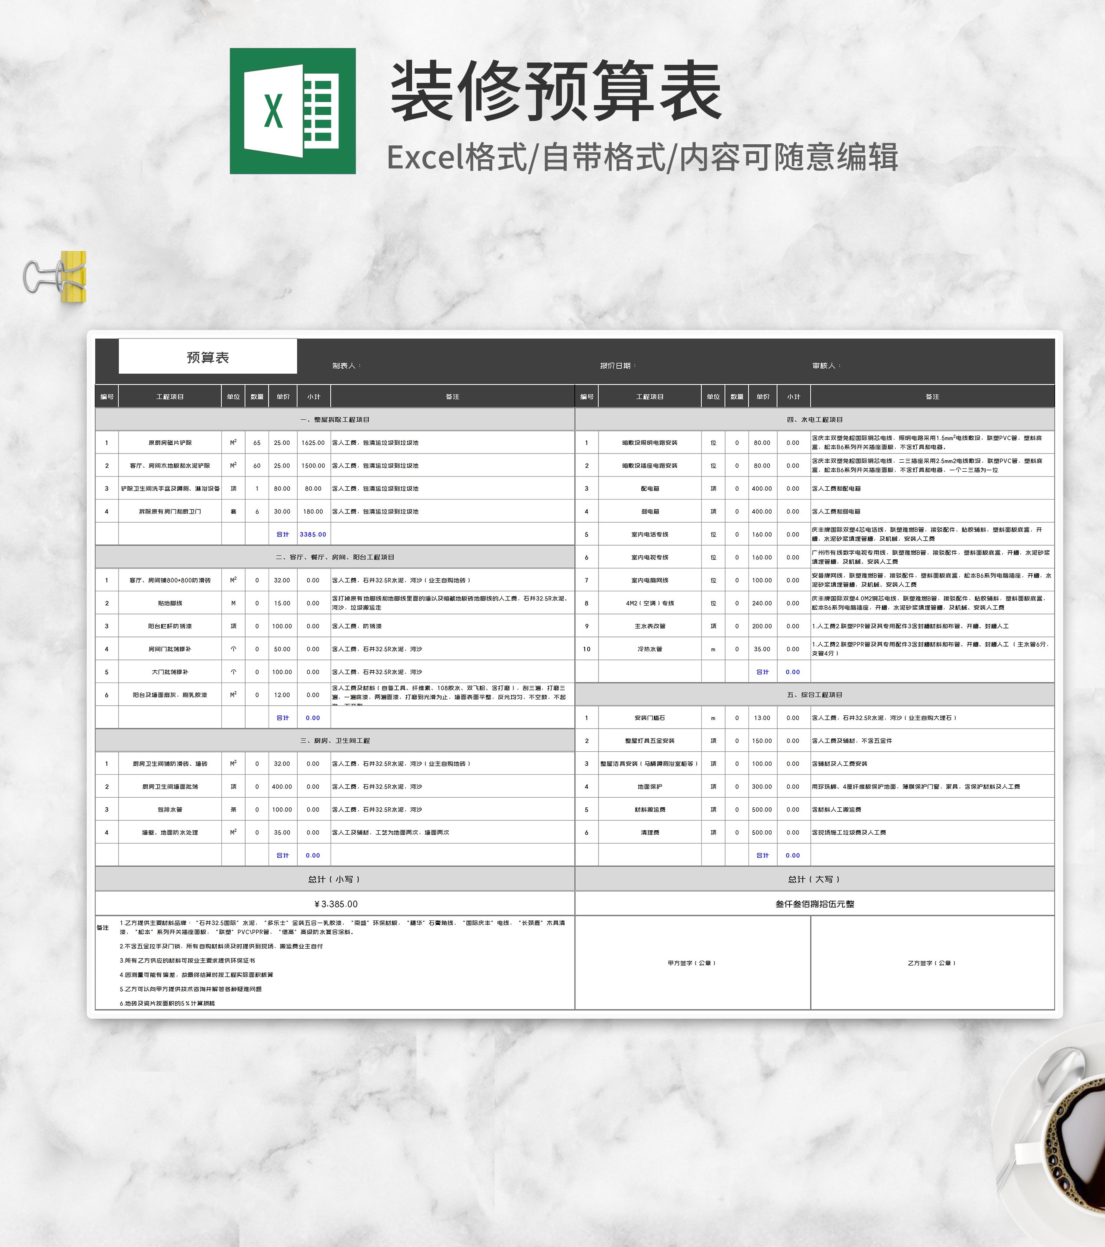Click the 总计（小写）header cell
Image resolution: width=1105 pixels, height=1247 pixels.
coord(334,879)
